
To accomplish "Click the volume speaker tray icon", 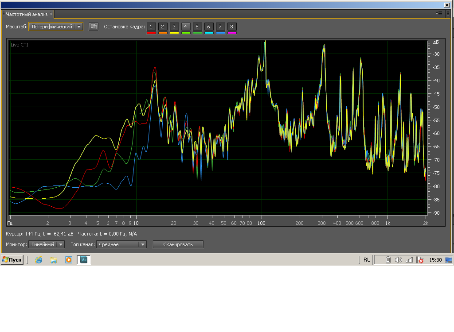I will (398, 260).
